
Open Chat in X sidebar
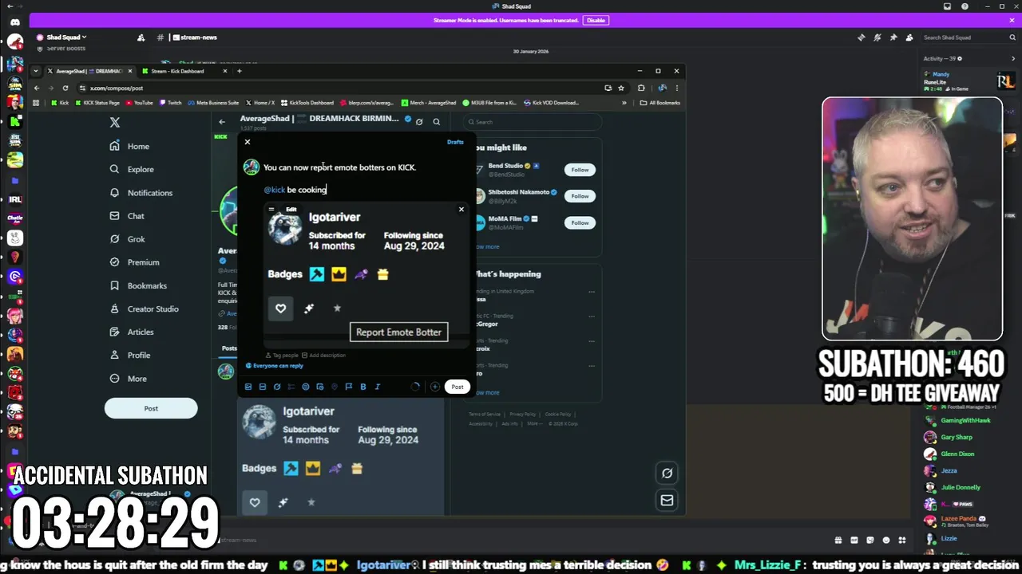coord(127,216)
